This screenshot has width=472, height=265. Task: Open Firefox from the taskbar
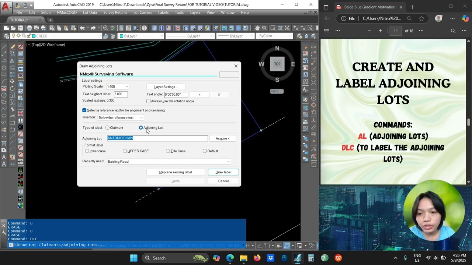coord(257,258)
